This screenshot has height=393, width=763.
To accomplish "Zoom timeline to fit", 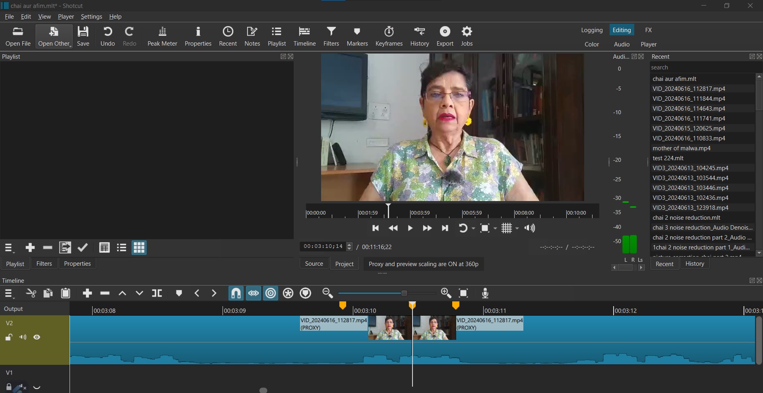I will [x=463, y=293].
